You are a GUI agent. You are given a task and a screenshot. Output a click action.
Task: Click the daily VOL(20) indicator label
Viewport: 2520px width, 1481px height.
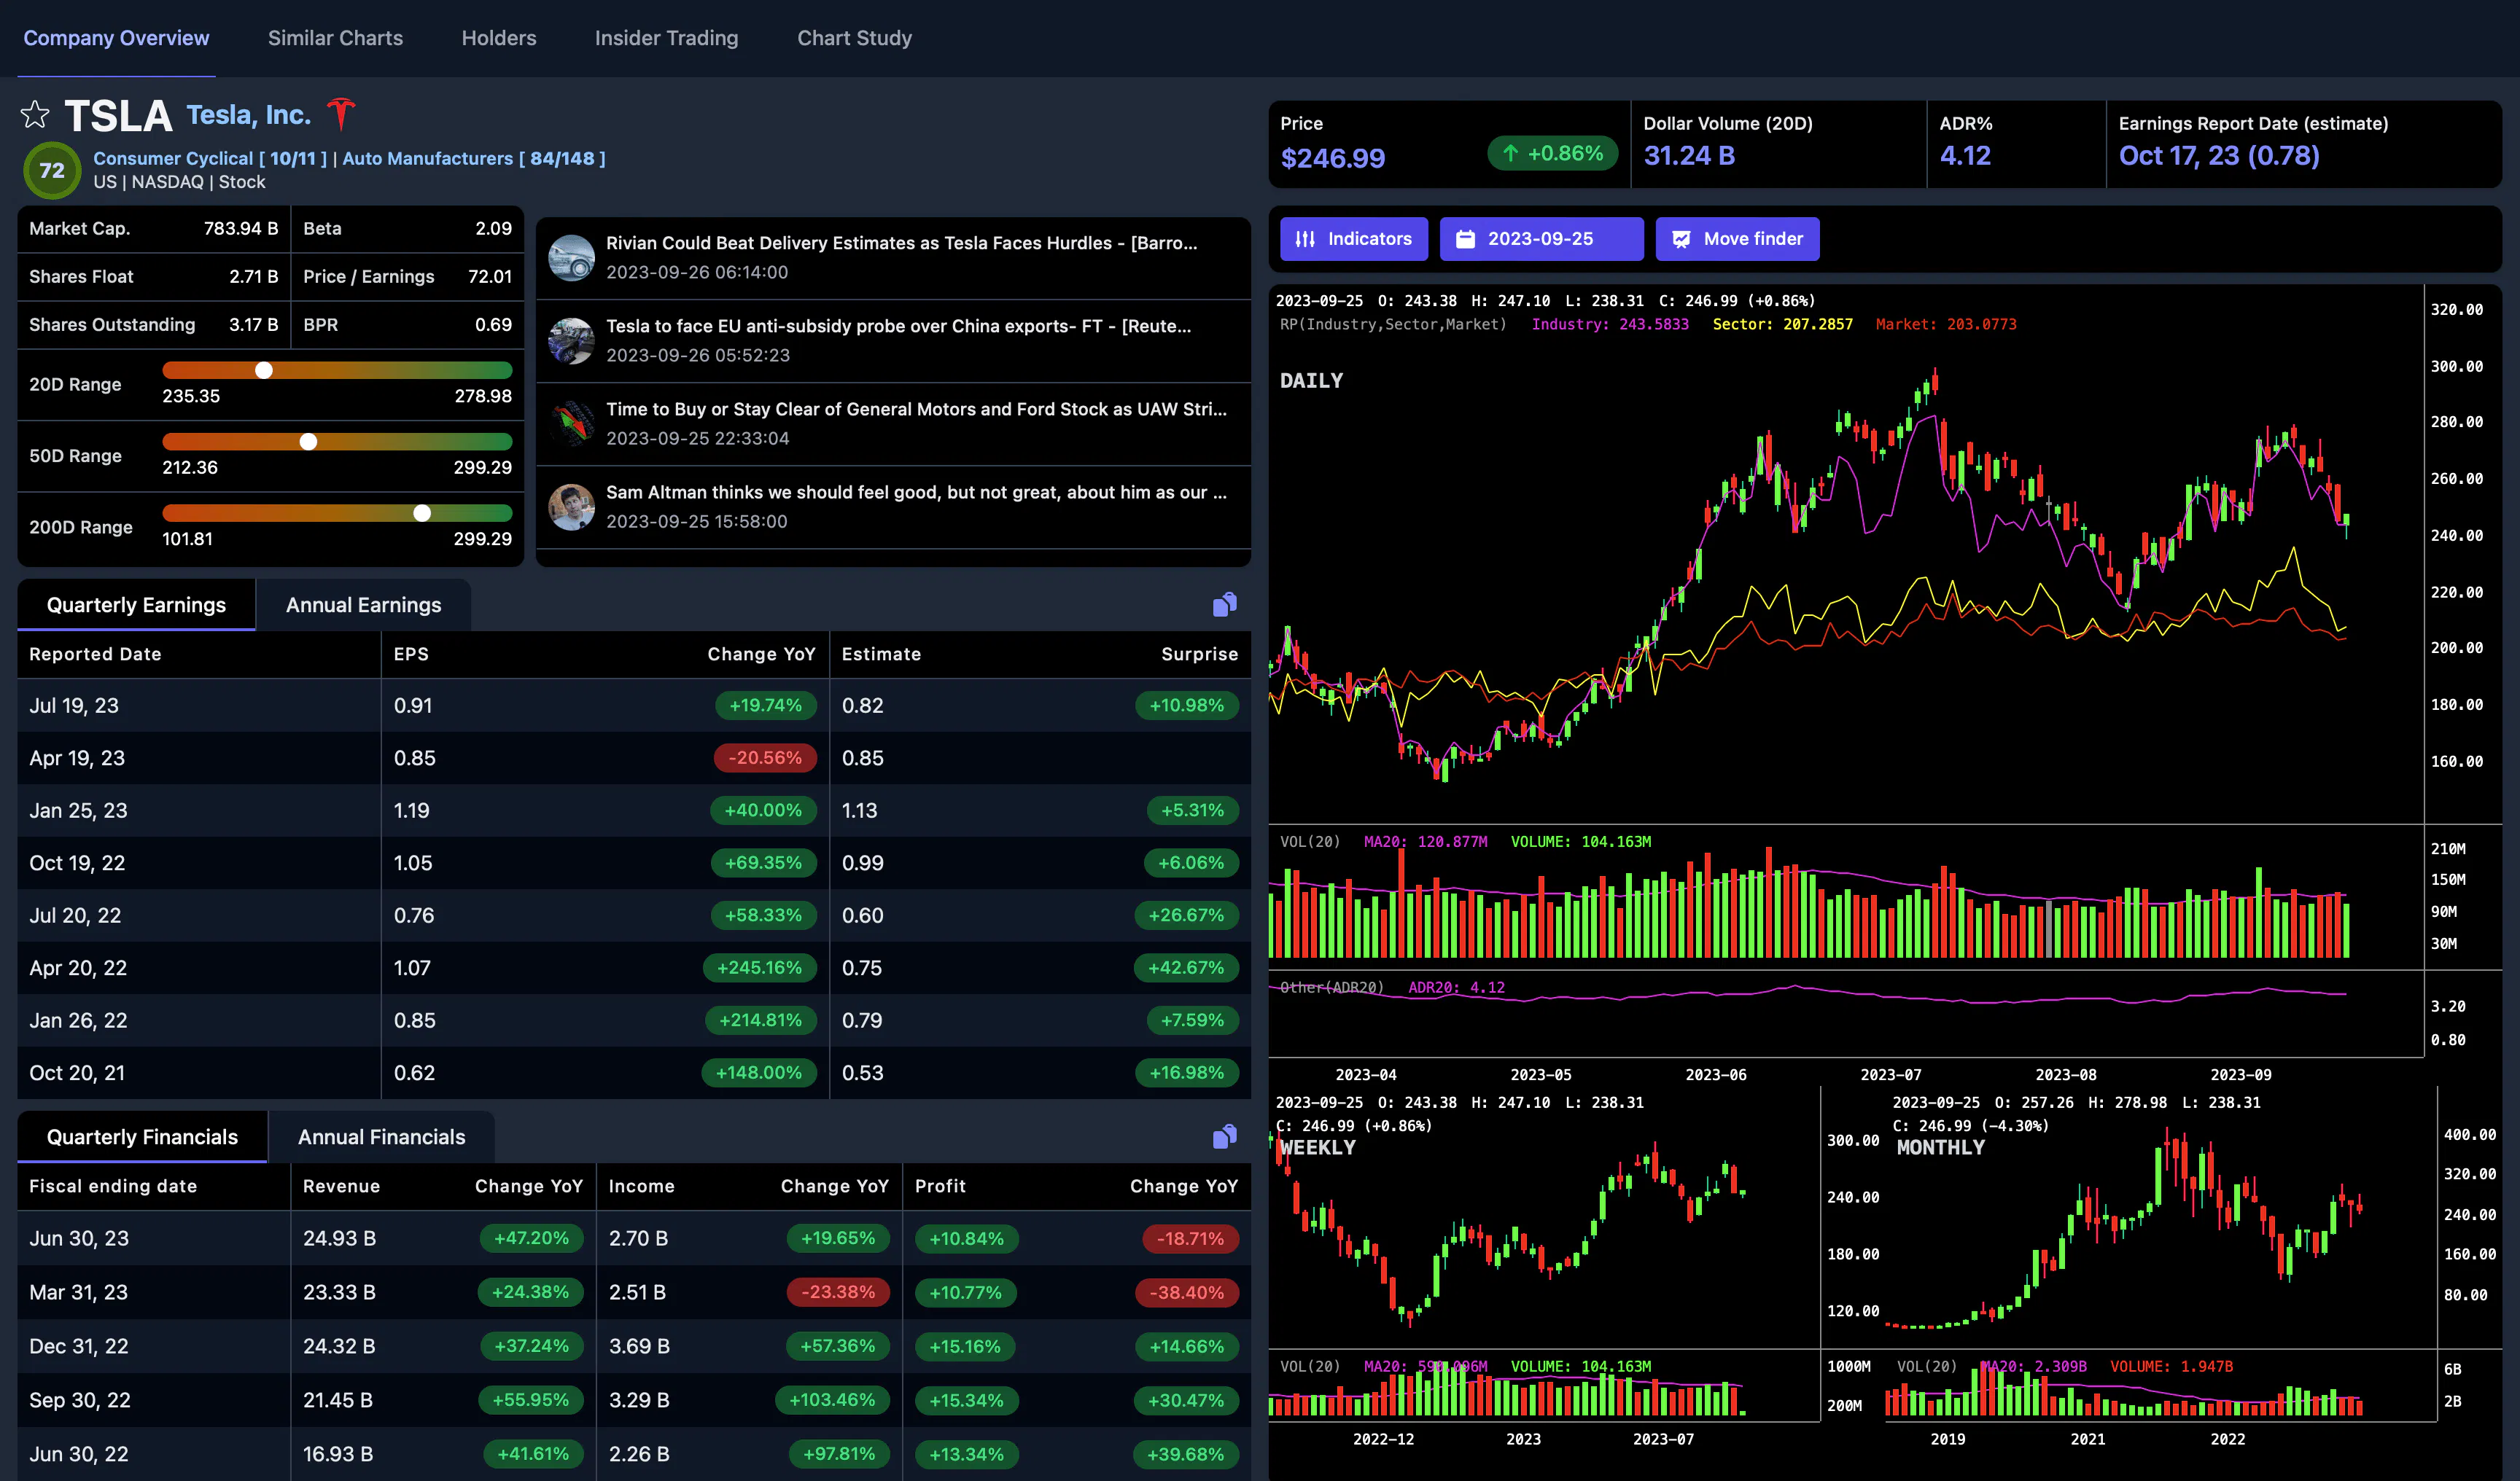pyautogui.click(x=1310, y=841)
